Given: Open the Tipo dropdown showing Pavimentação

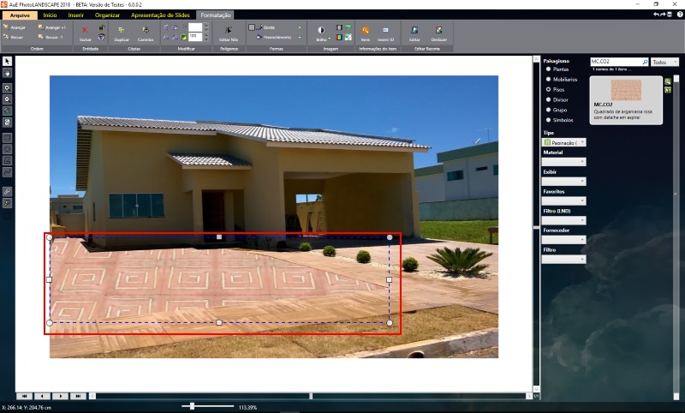Looking at the screenshot, I should [x=564, y=141].
